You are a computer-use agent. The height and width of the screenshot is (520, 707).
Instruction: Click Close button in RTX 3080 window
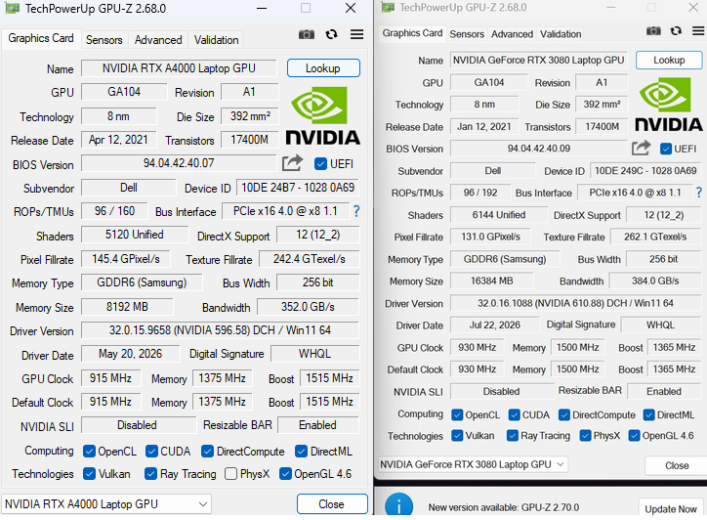[x=677, y=465]
